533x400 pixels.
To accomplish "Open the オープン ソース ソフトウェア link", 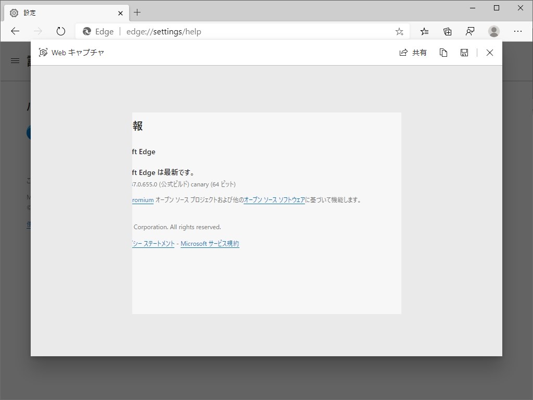I will 274,200.
